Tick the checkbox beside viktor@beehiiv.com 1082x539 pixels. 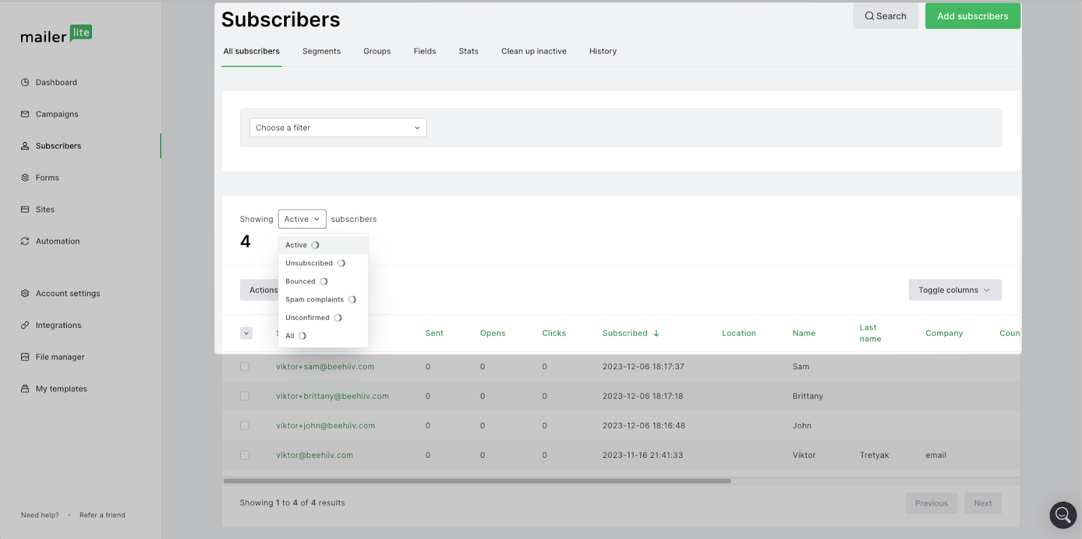tap(245, 455)
